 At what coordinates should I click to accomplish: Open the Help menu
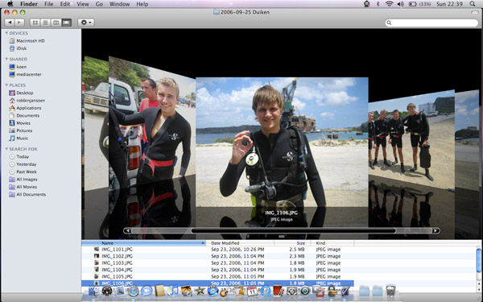142,4
